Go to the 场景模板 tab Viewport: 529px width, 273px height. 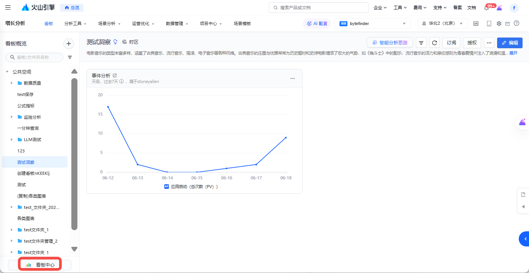pos(242,24)
